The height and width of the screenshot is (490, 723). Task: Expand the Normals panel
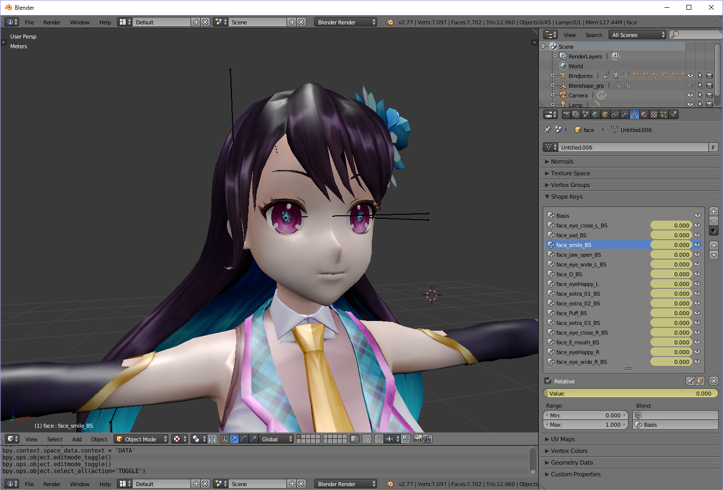pos(631,162)
